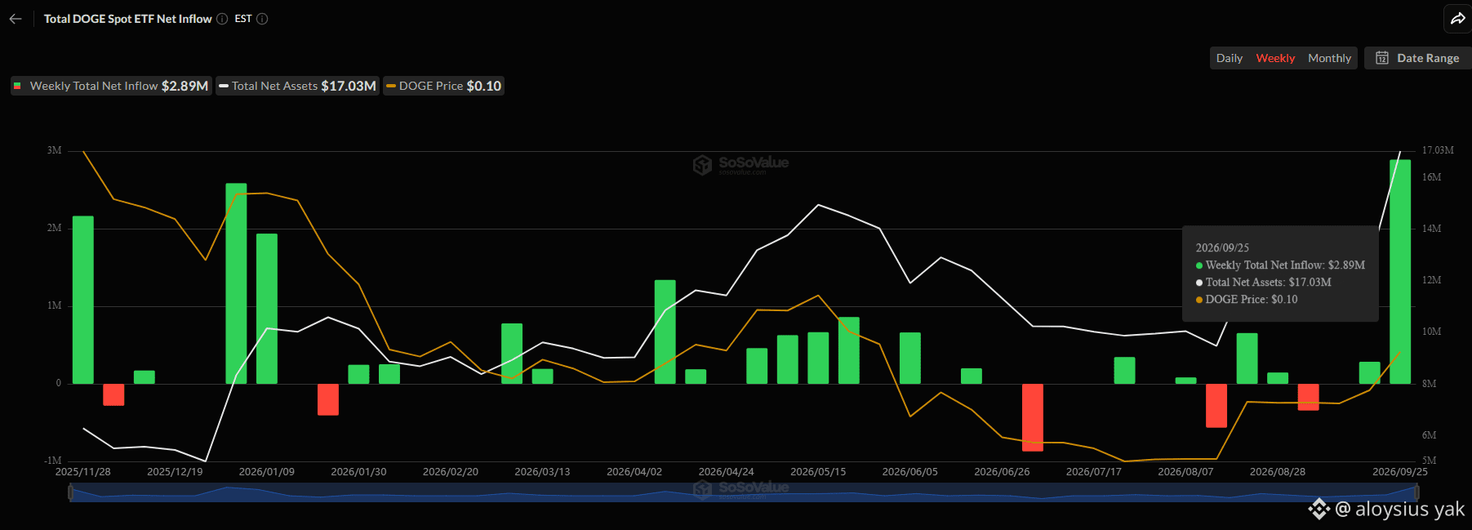This screenshot has height=530, width=1472.
Task: Toggle the DOGE Price line legend
Action: (444, 86)
